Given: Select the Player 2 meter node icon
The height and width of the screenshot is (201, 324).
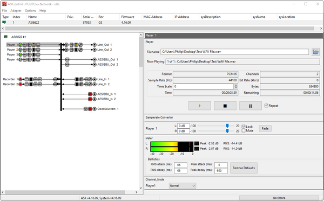Looking at the screenshot, I should click(x=33, y=50).
